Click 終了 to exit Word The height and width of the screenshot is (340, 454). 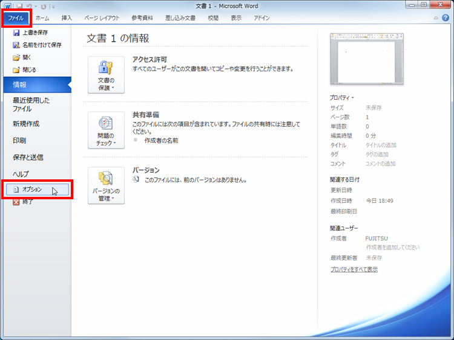click(x=23, y=202)
